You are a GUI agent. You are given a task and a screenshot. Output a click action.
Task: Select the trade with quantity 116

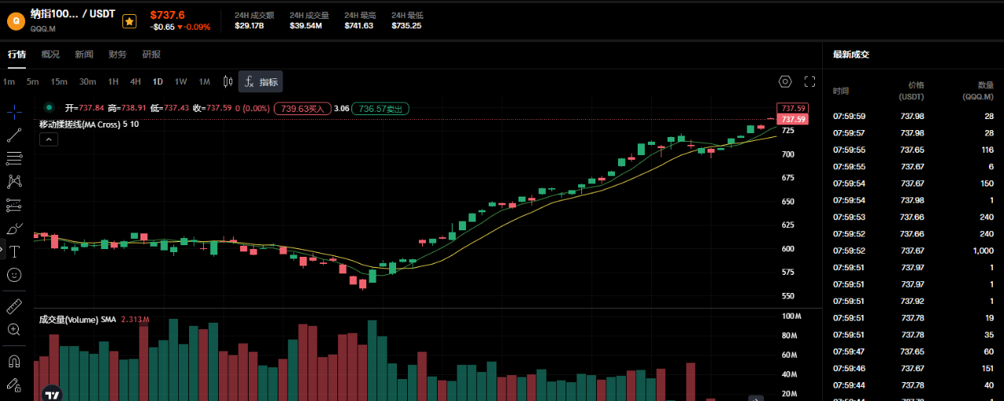click(x=913, y=150)
